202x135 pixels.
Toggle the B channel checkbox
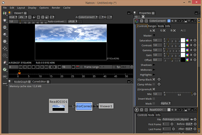[x=174, y=31]
